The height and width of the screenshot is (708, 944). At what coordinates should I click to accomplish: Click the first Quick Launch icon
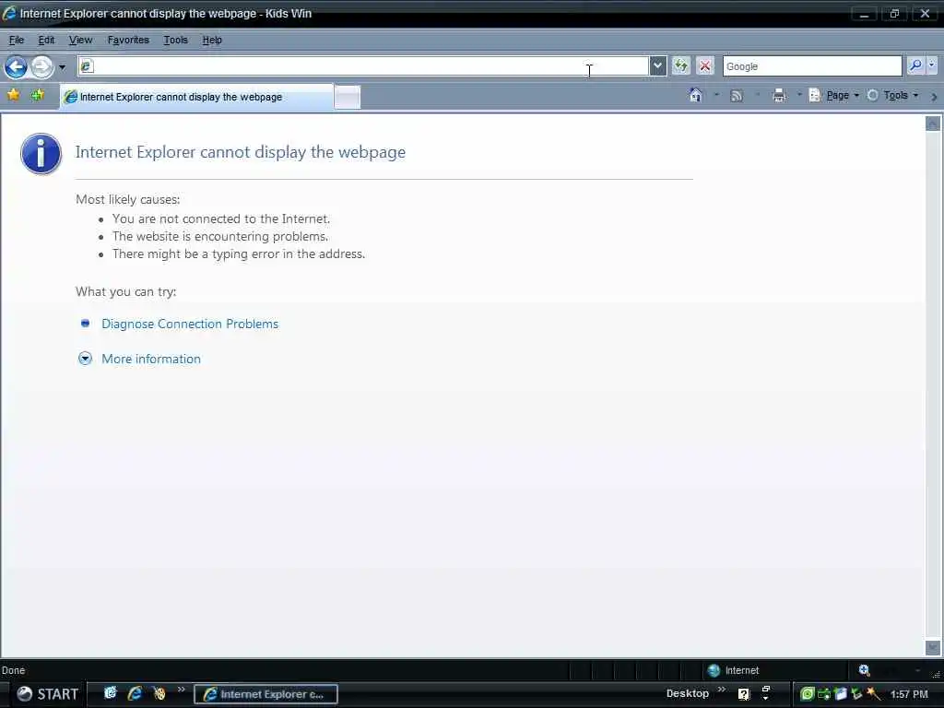tap(111, 693)
